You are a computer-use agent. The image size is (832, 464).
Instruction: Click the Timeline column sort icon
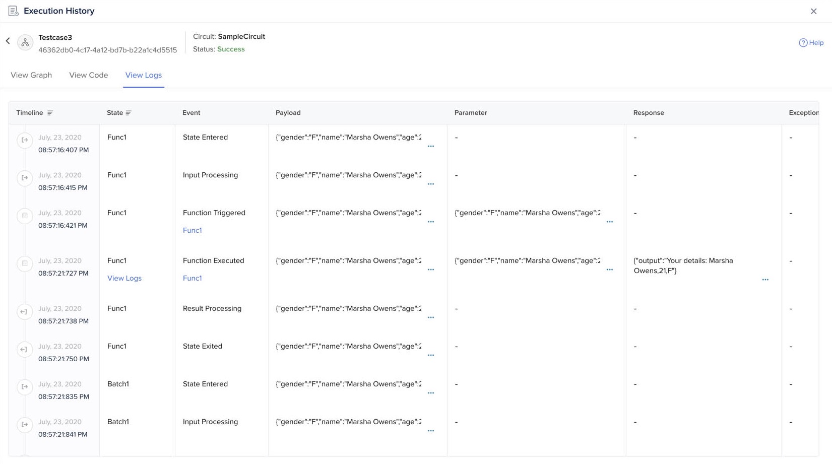pyautogui.click(x=50, y=113)
